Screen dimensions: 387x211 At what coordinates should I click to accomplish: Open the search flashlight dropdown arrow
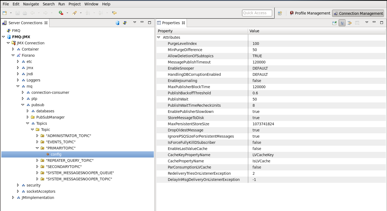81,13
